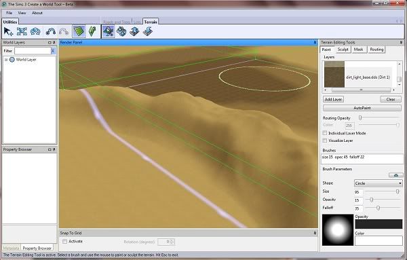Click the lower terrain arrow icon
This screenshot has width=407, height=260.
[x=148, y=31]
